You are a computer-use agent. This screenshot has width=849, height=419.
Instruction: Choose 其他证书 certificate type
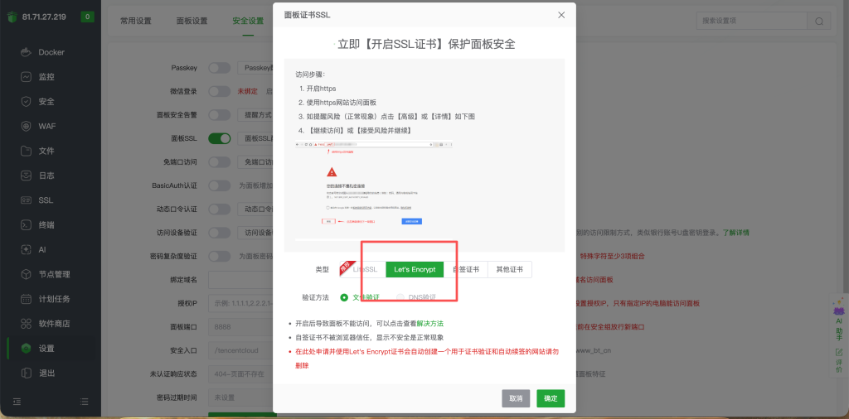(510, 269)
